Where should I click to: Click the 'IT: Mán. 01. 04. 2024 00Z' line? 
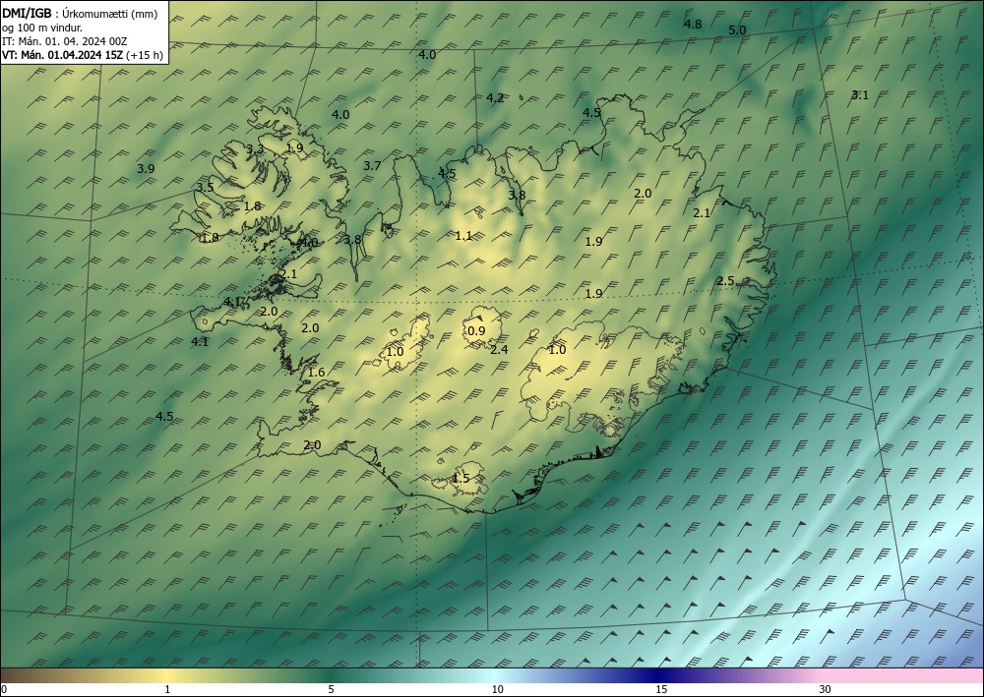pyautogui.click(x=65, y=41)
